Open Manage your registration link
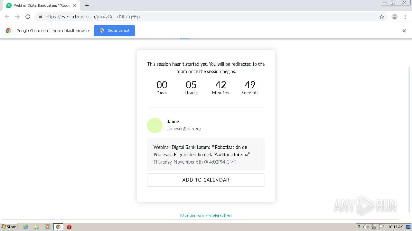 (206, 215)
